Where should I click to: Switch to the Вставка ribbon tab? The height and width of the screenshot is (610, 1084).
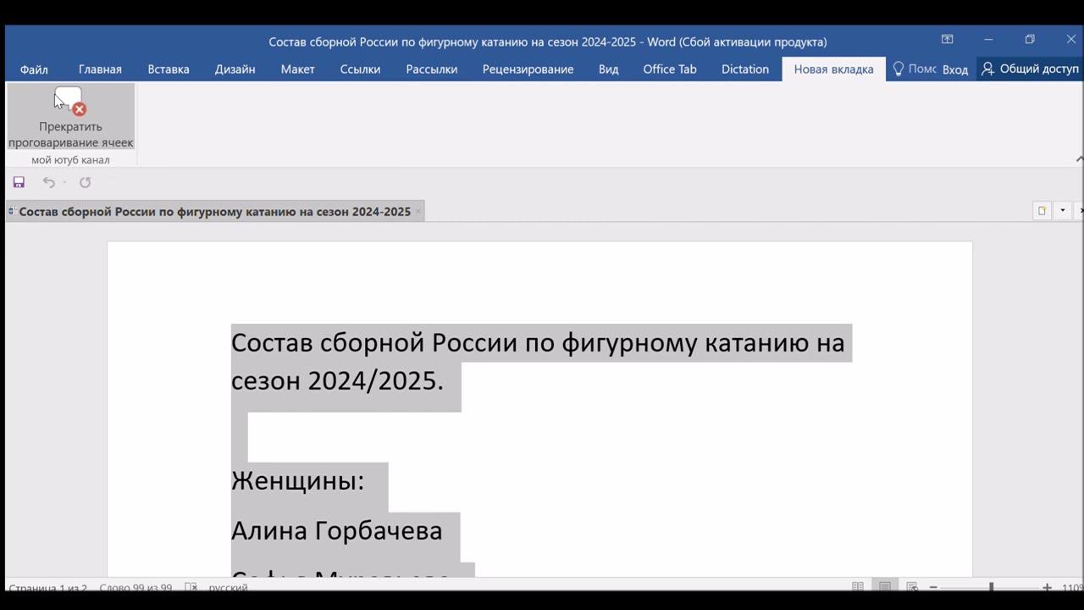point(169,69)
